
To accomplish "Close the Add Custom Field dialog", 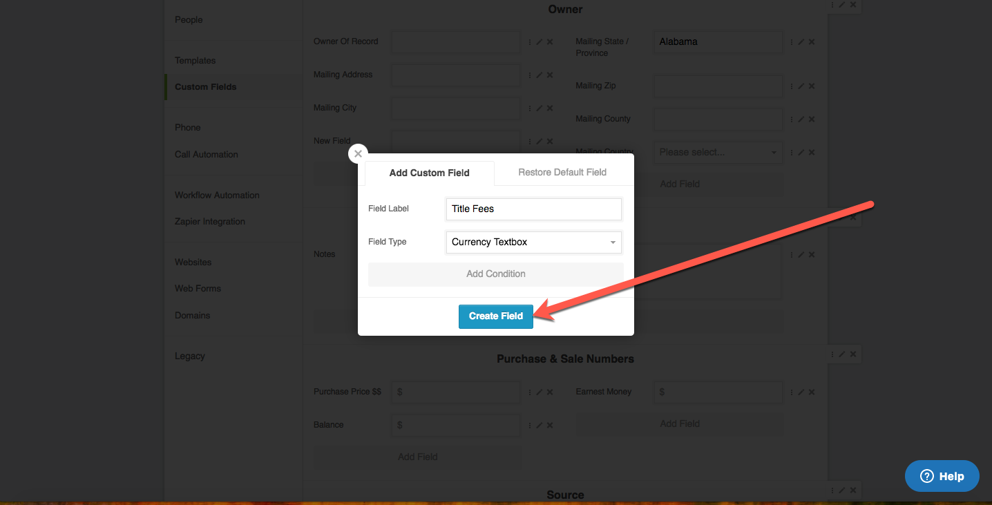I will coord(358,154).
